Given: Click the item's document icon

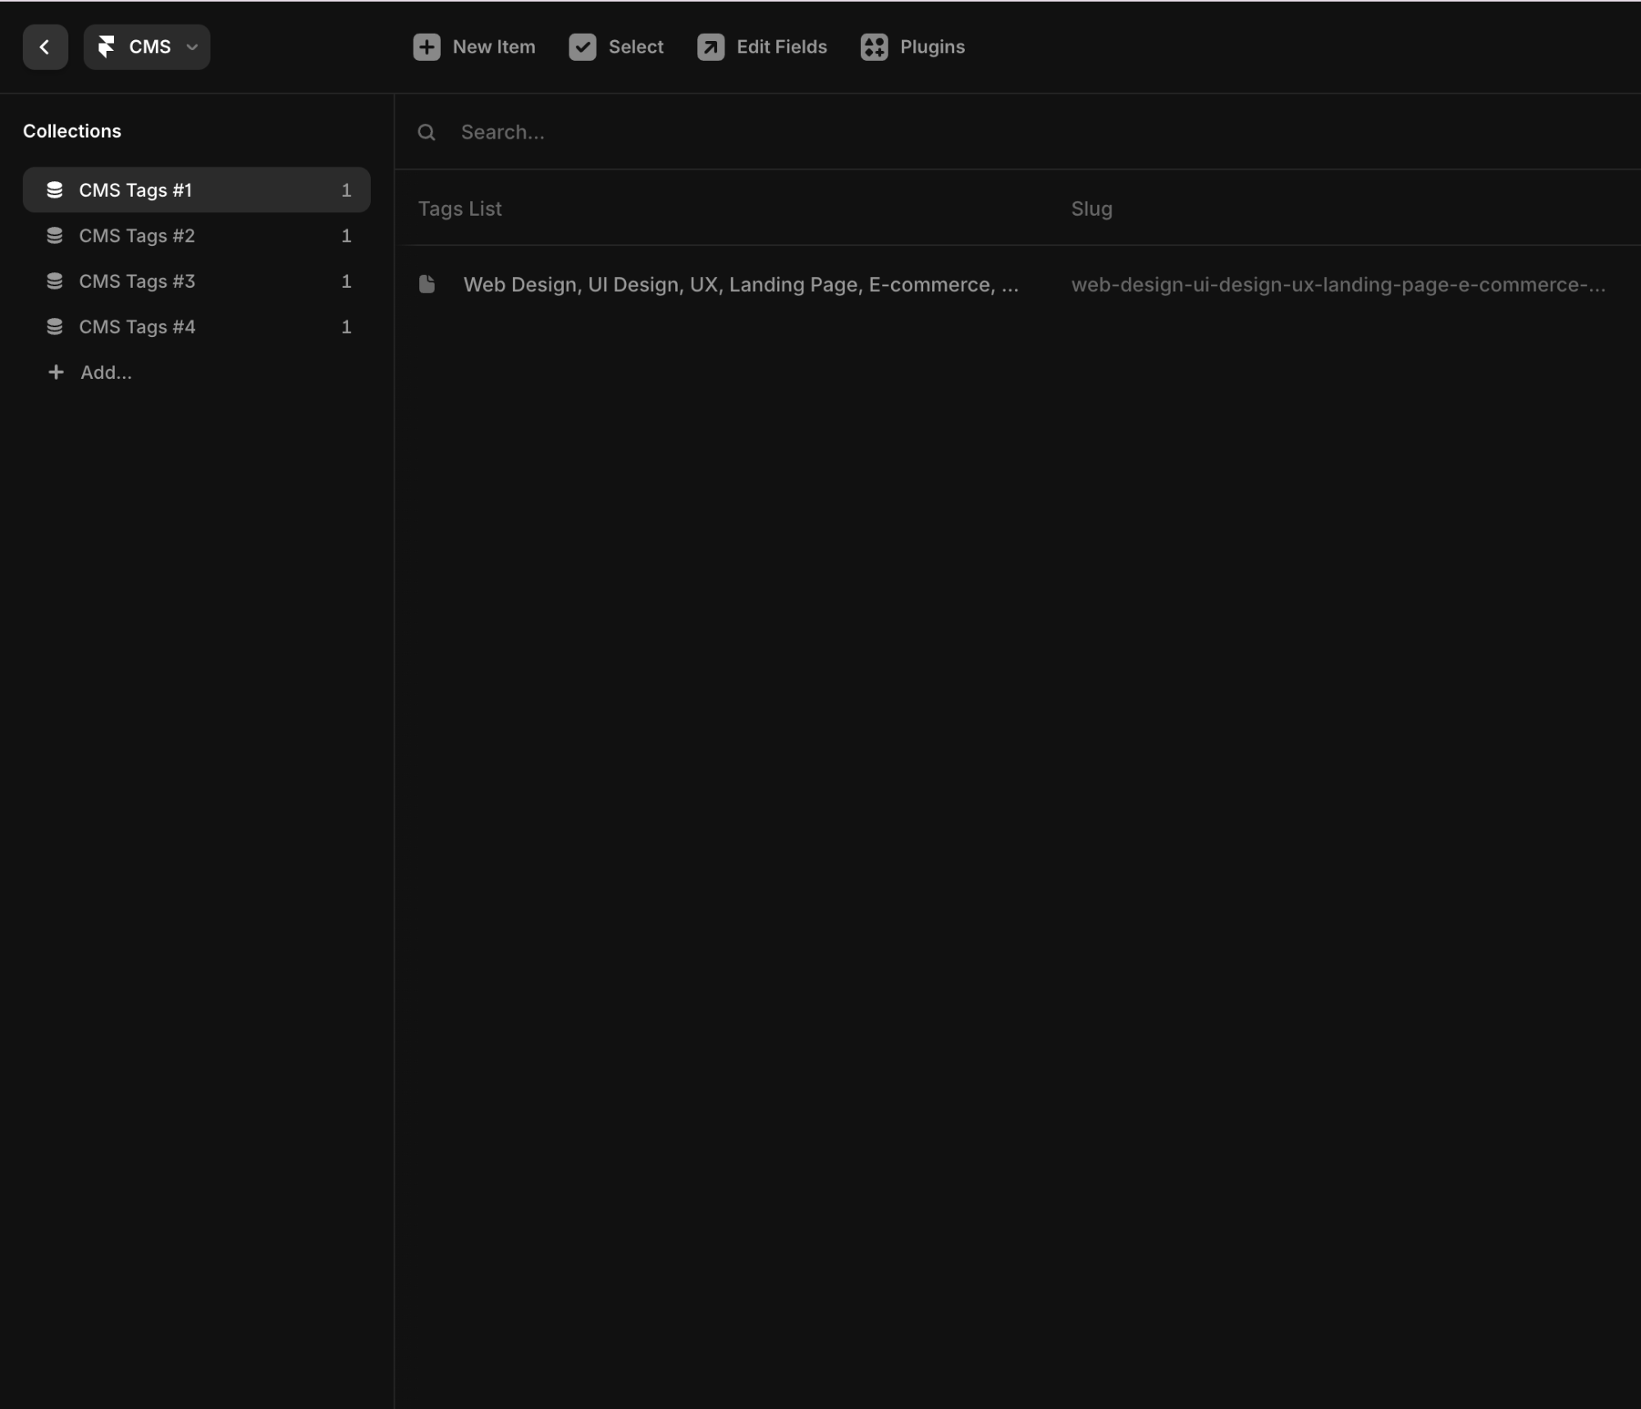Looking at the screenshot, I should tap(427, 285).
